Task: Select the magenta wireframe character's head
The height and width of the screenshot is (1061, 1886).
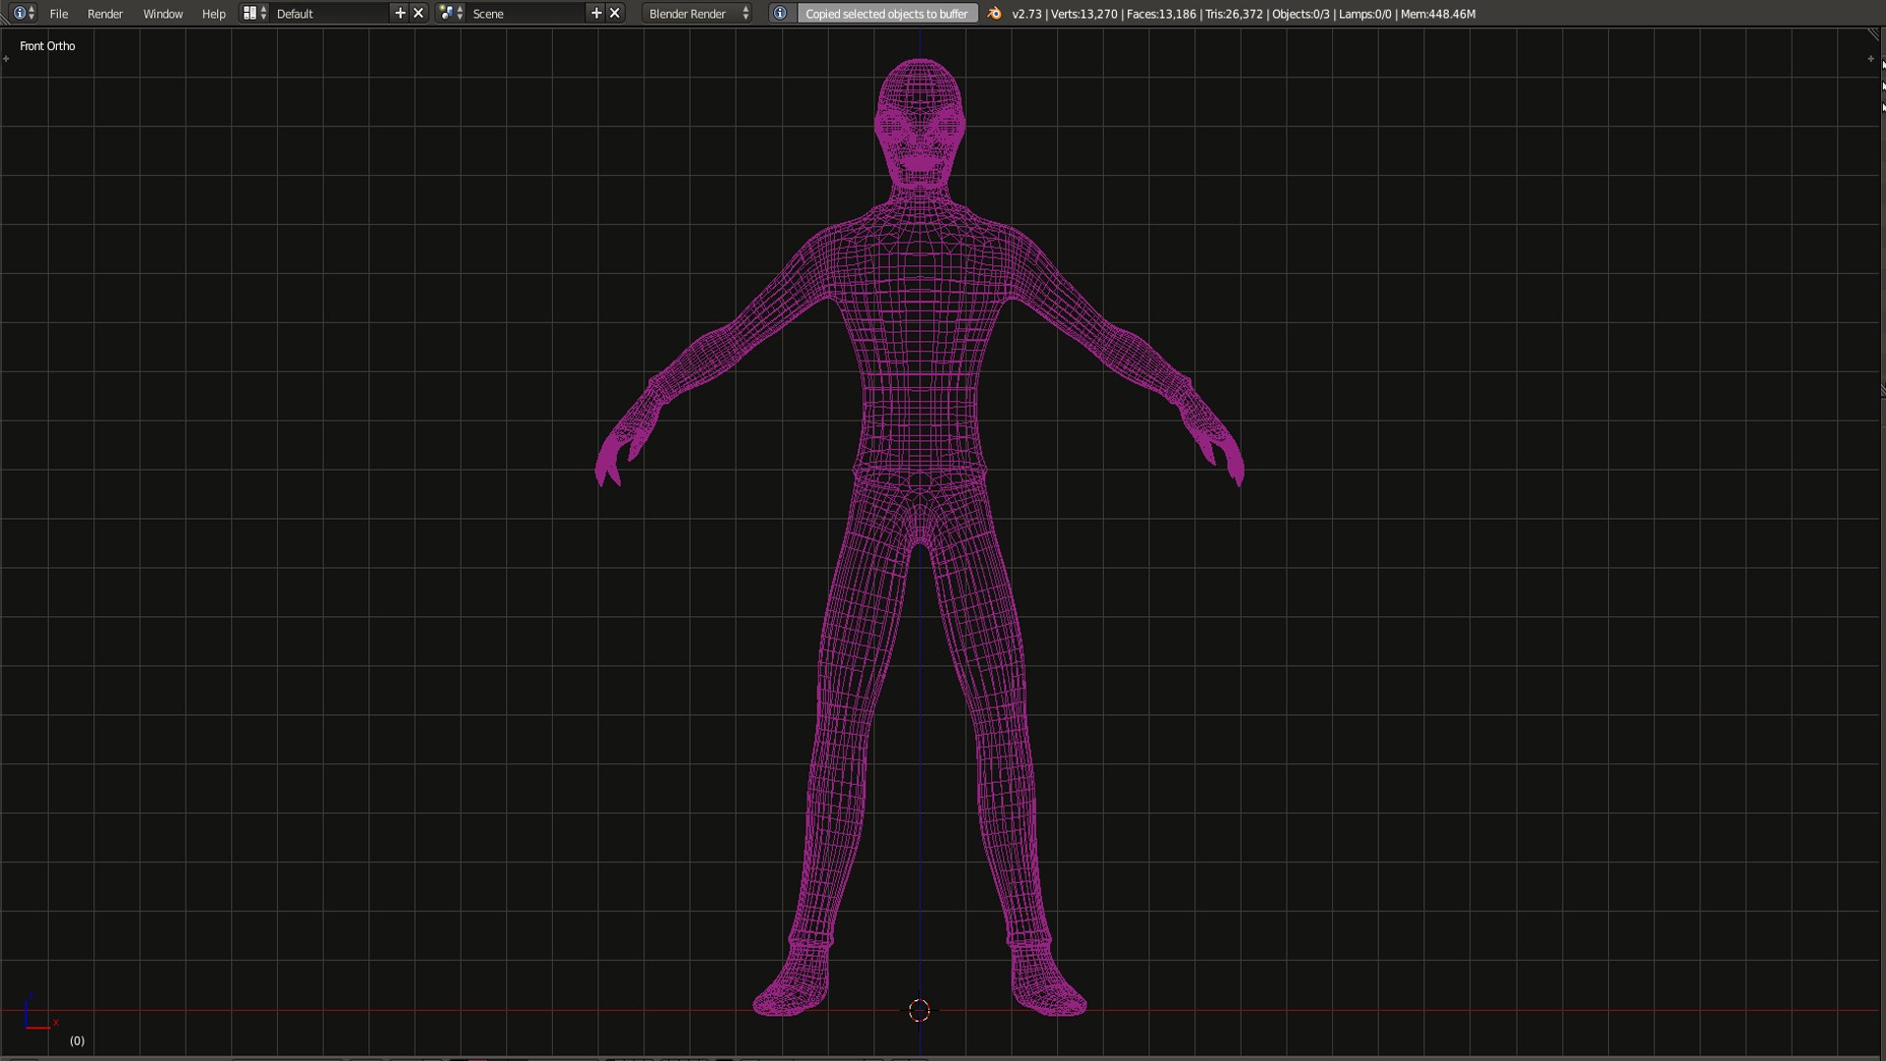Action: coord(919,123)
